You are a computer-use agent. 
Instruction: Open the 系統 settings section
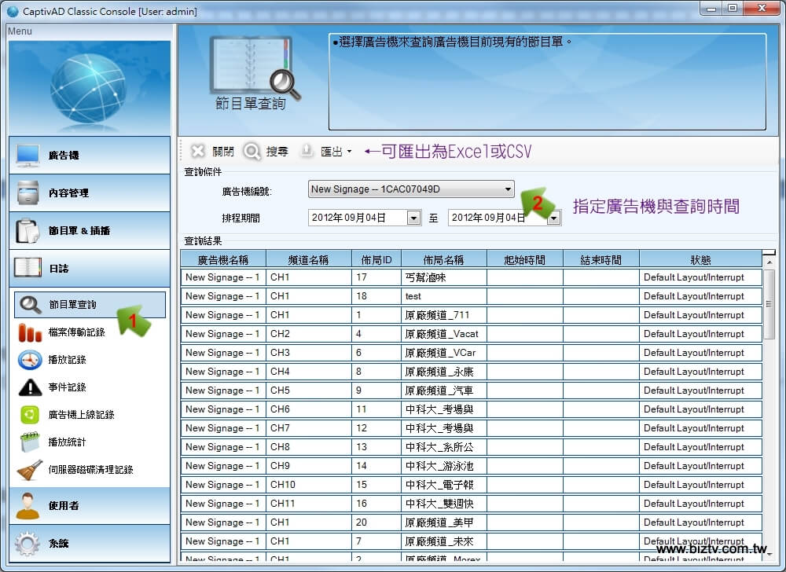pos(90,544)
